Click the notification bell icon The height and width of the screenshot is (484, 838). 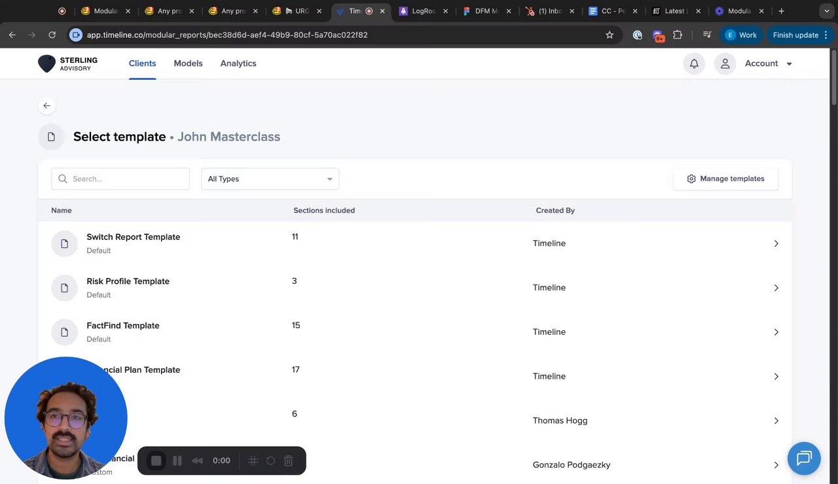(694, 63)
